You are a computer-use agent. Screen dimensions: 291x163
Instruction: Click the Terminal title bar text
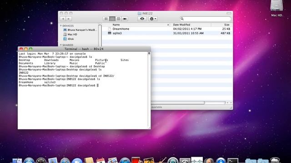tap(84, 49)
